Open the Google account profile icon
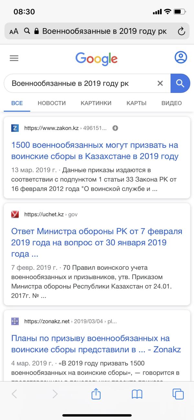Viewport: 194px width, 420px height. click(x=181, y=58)
